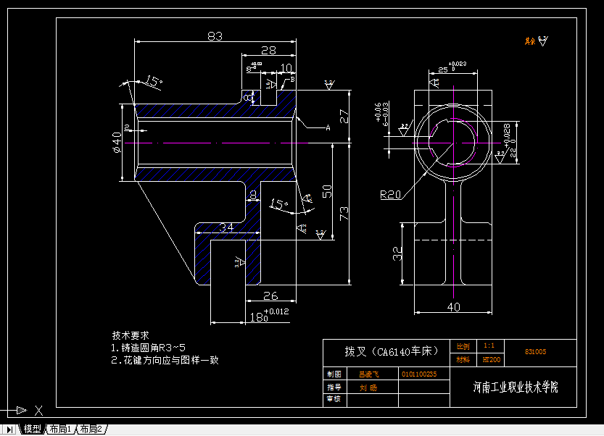This screenshot has height=436, width=604.
Task: Select the drafter name 吕凌飞
Action: [x=370, y=374]
